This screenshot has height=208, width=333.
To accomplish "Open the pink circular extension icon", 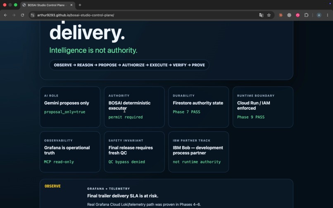I will click(x=298, y=15).
